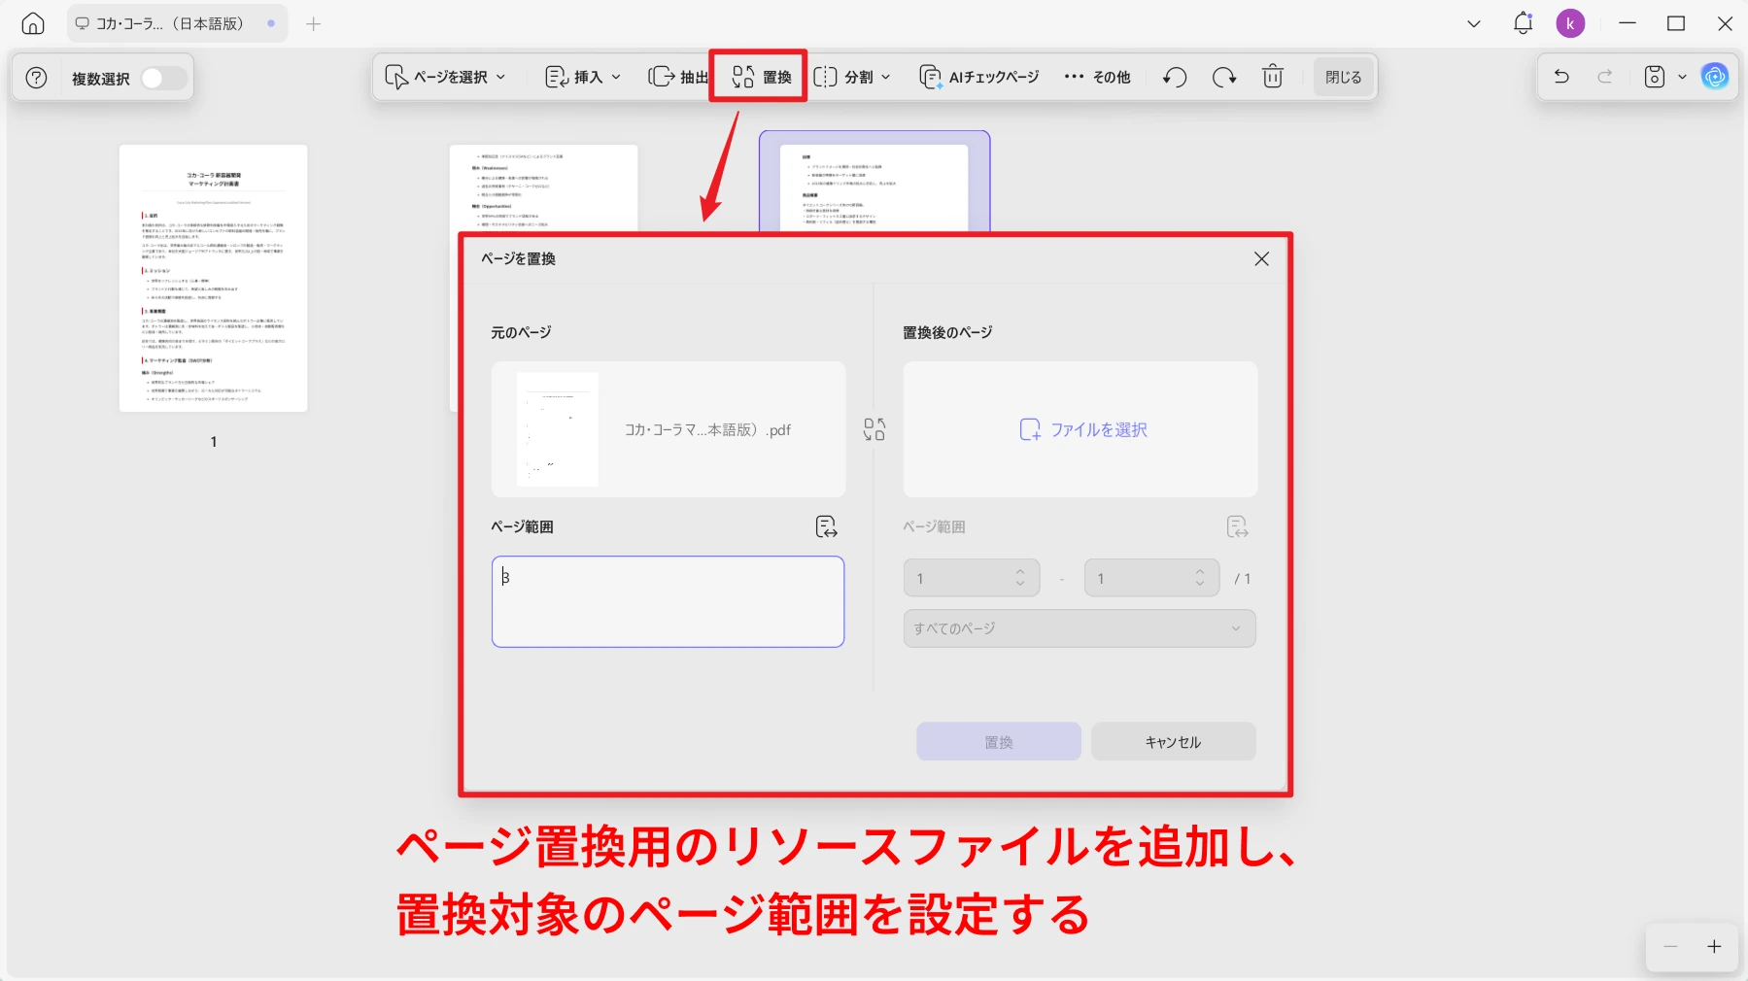The image size is (1748, 981).
Task: Undo last action in top-right toolbar
Action: [1561, 77]
